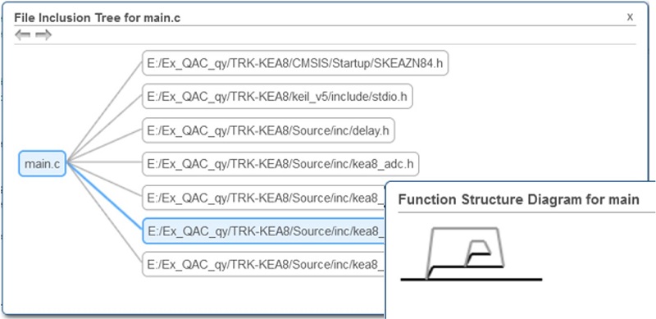The height and width of the screenshot is (319, 656).
Task: Open the SKEAZN84.h include node
Action: click(x=295, y=63)
